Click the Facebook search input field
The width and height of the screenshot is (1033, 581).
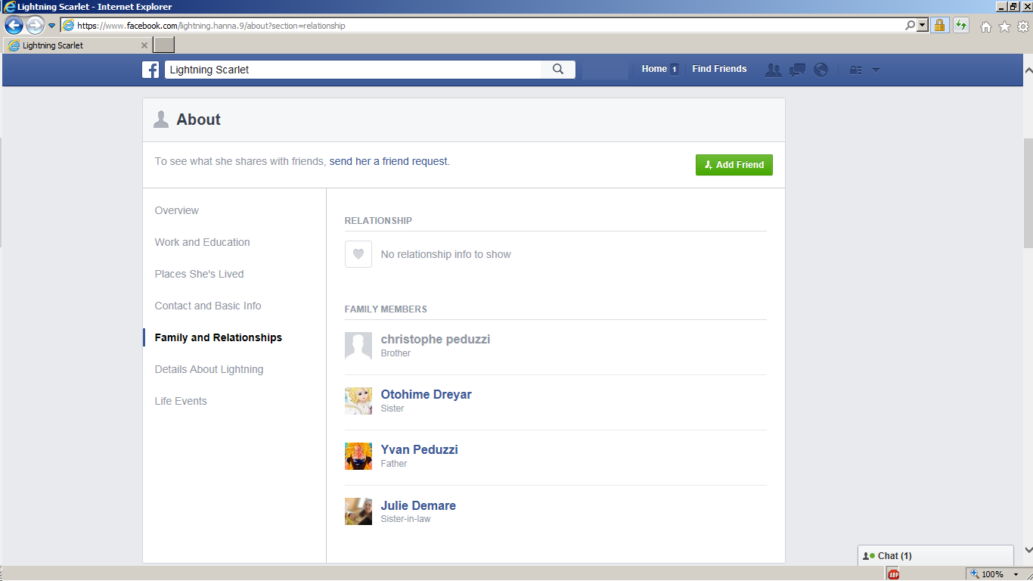[352, 70]
